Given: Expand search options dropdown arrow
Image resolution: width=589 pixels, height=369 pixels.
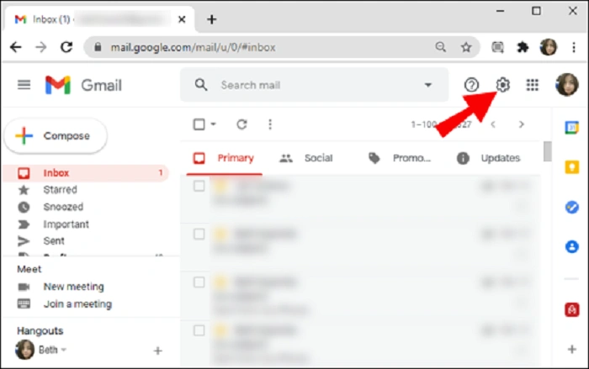Looking at the screenshot, I should tap(427, 85).
